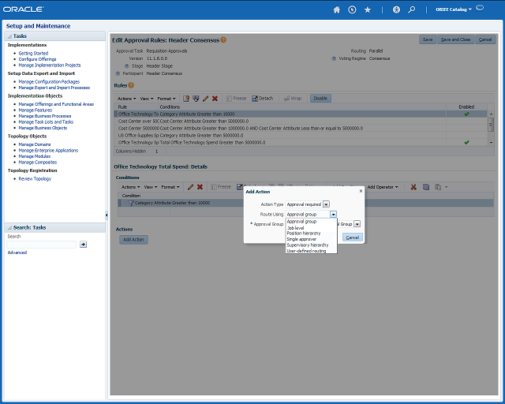Click the Save button

[428, 39]
